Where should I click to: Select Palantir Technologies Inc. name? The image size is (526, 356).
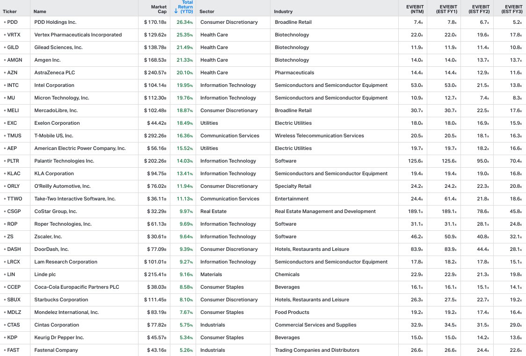pyautogui.click(x=64, y=161)
